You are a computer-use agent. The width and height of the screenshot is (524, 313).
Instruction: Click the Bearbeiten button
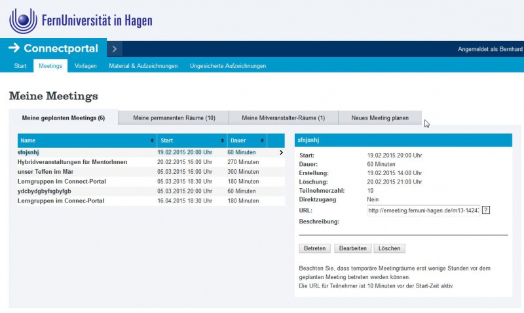353,248
